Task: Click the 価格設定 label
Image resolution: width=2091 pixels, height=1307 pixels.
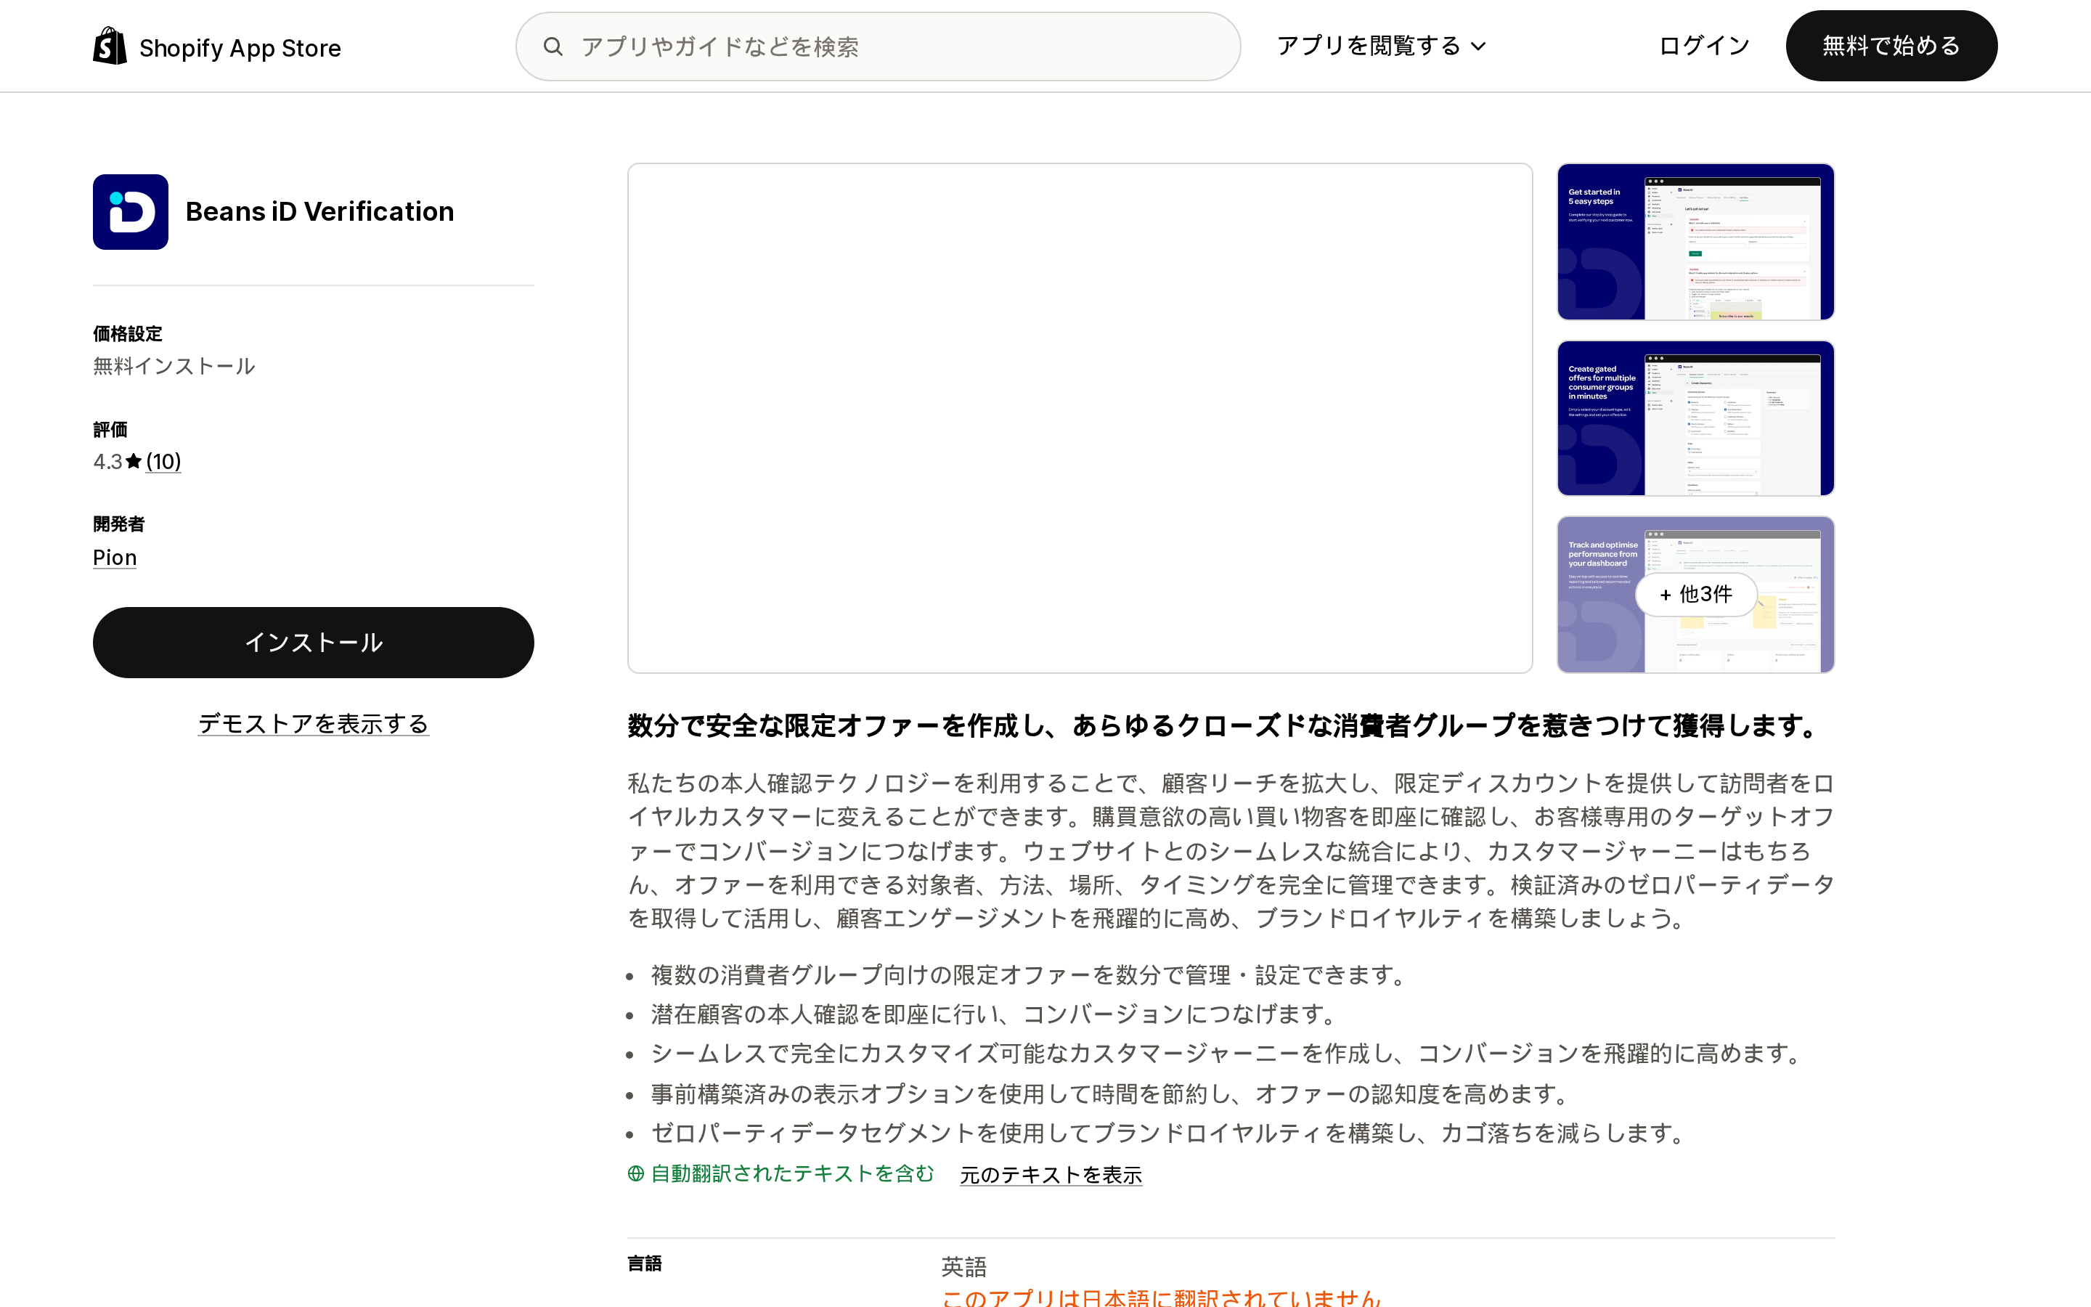Action: (x=128, y=334)
